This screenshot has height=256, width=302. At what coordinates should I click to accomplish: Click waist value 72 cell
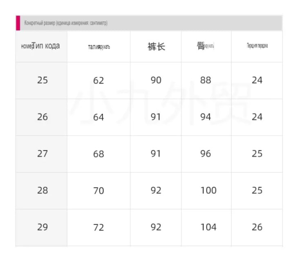point(99,227)
